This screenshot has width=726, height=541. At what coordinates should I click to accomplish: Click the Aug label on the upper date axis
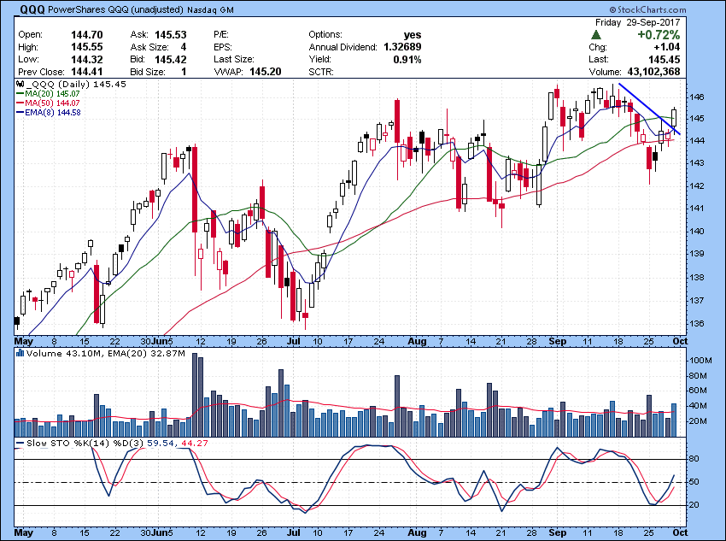click(417, 341)
